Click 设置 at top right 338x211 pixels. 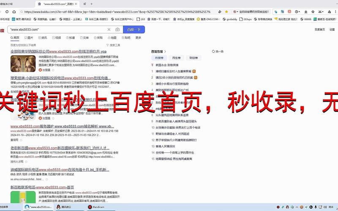332,30
